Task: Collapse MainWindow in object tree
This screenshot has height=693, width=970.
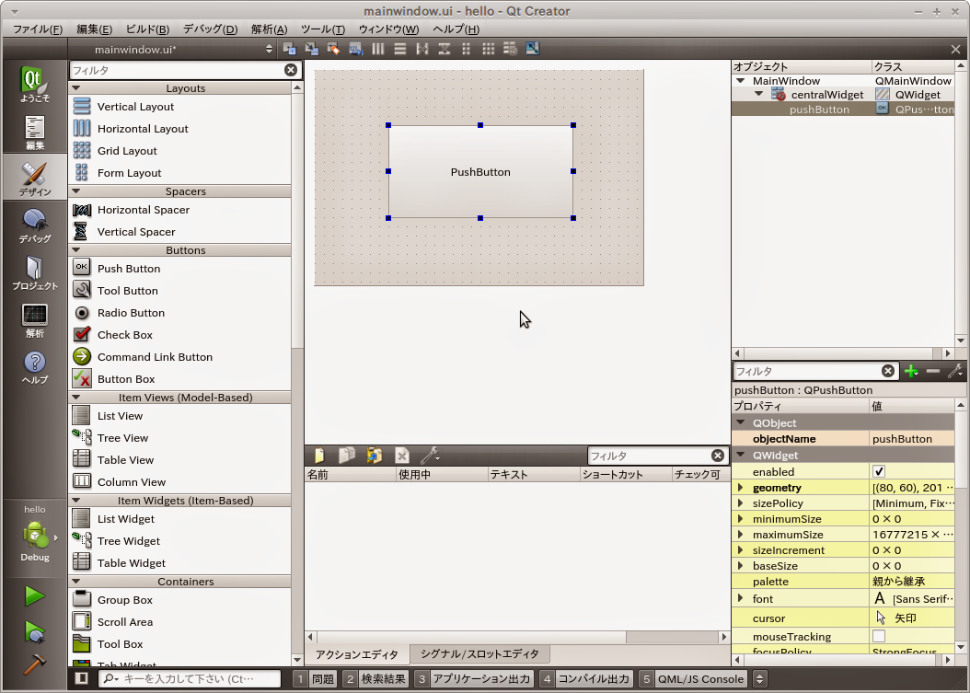Action: click(x=741, y=81)
